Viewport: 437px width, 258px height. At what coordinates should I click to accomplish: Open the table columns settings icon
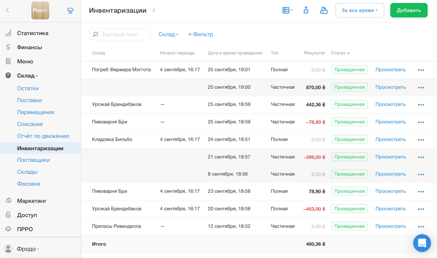pos(287,10)
